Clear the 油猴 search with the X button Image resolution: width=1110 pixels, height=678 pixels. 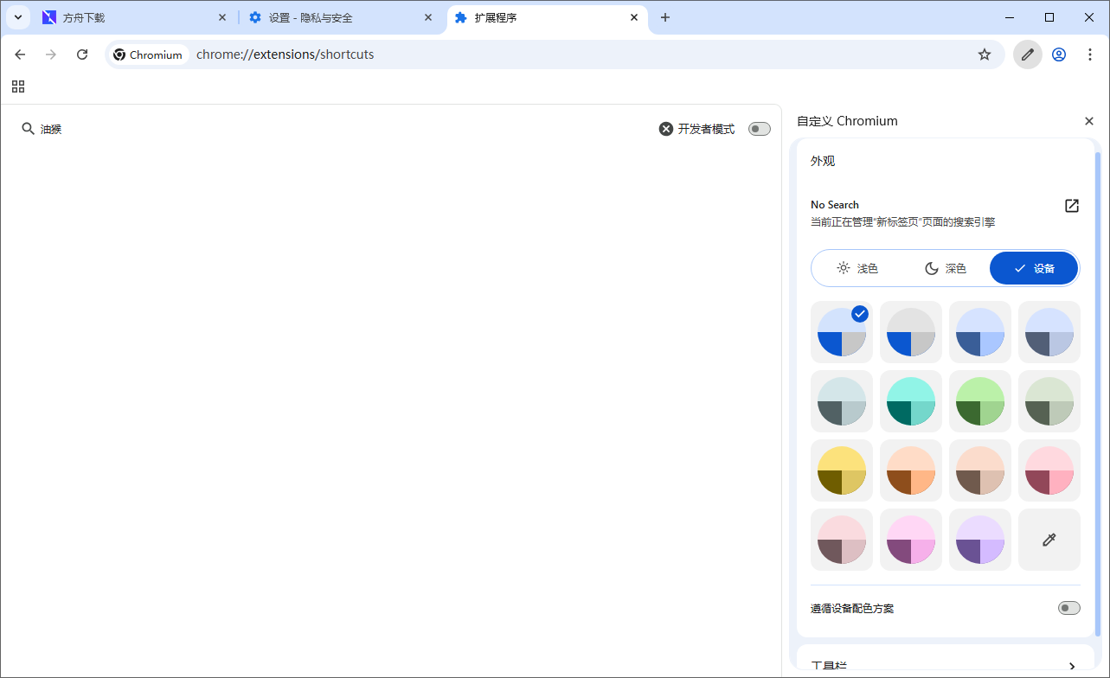coord(665,128)
